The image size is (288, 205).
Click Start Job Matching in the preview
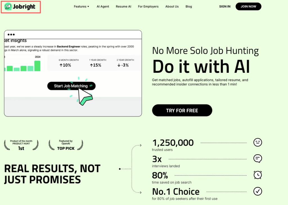coord(71,86)
